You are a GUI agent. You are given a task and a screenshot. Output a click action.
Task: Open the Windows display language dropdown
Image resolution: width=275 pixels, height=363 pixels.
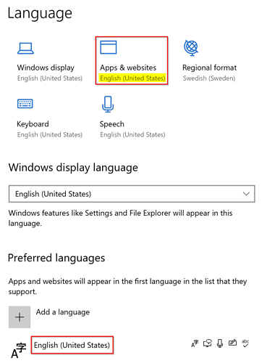click(132, 194)
